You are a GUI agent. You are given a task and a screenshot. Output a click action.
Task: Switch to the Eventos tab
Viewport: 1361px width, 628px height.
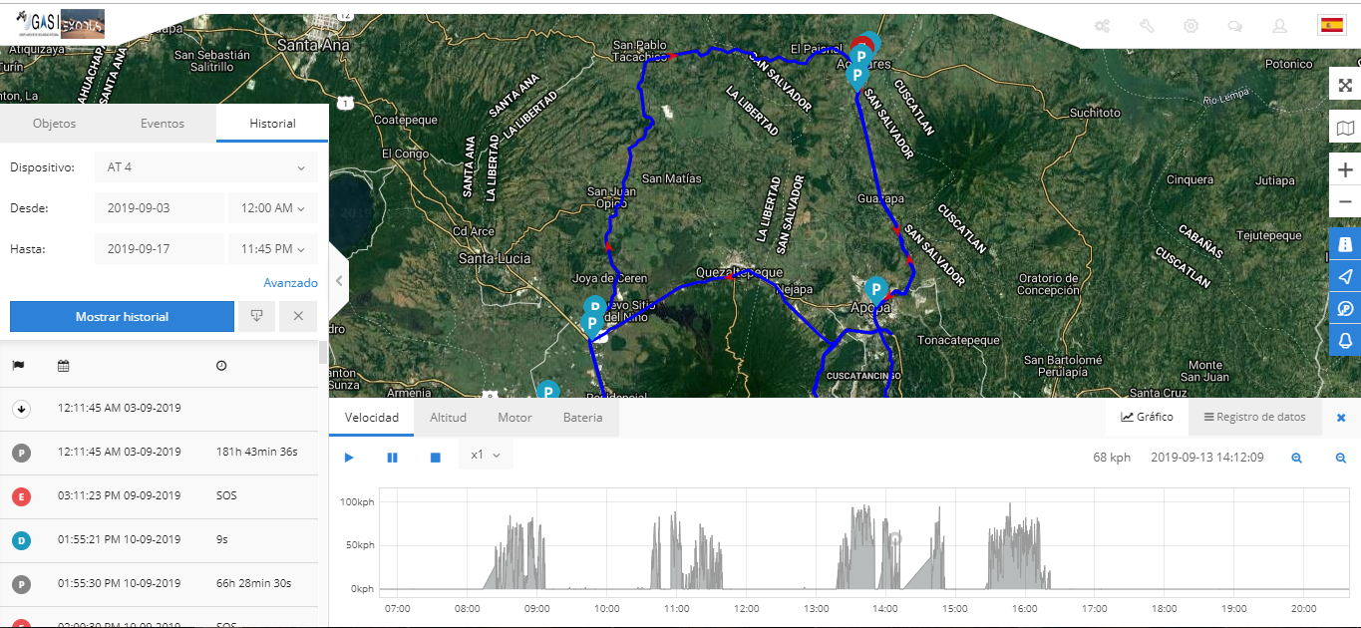pos(163,124)
